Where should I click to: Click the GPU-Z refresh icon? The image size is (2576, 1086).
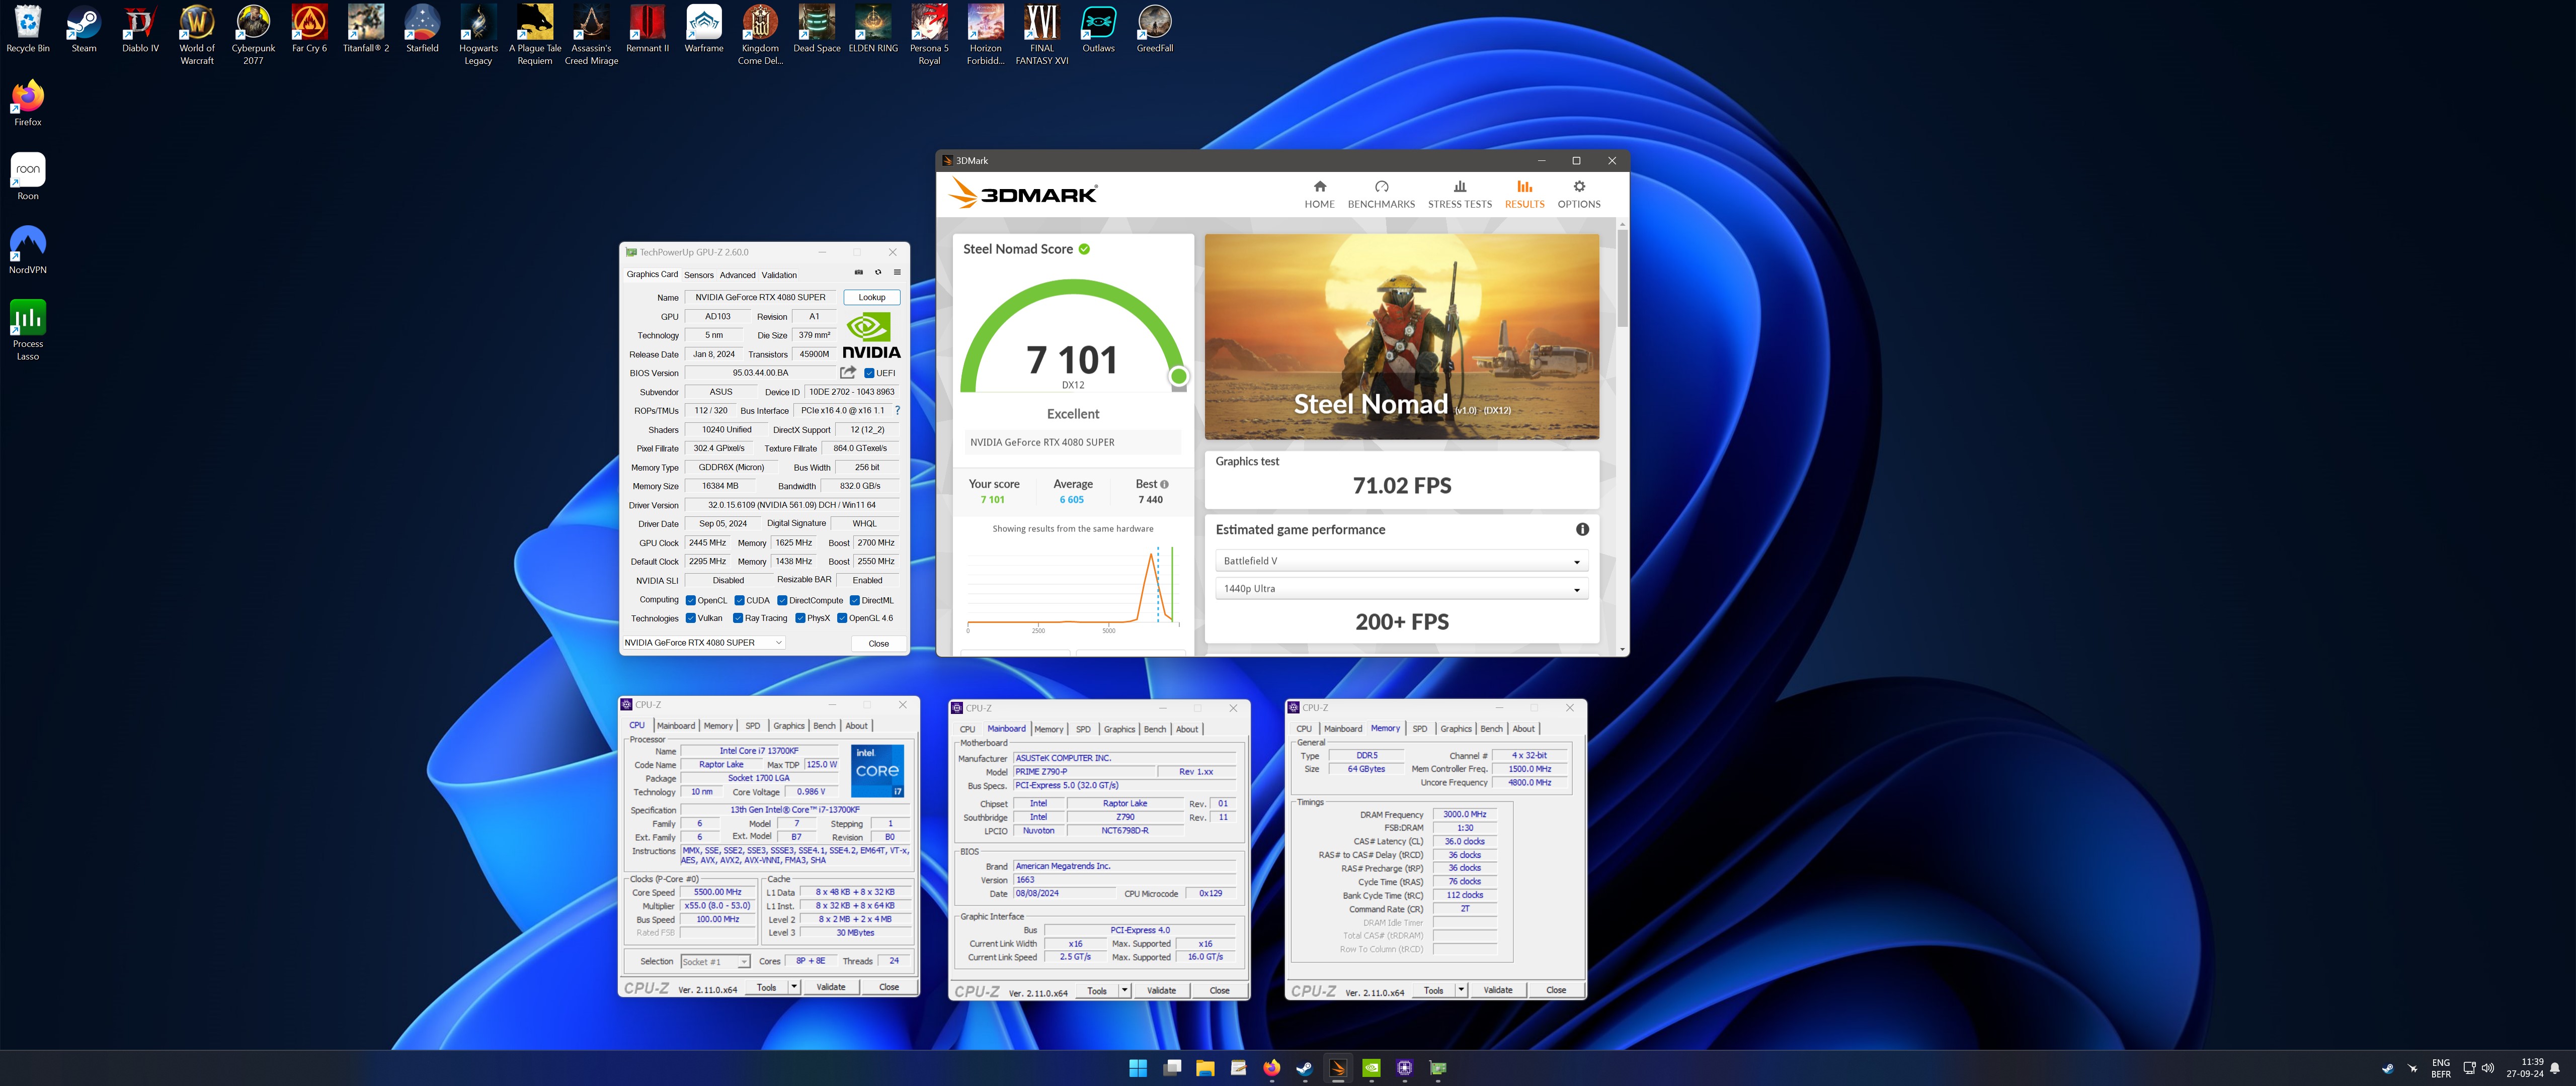878,273
